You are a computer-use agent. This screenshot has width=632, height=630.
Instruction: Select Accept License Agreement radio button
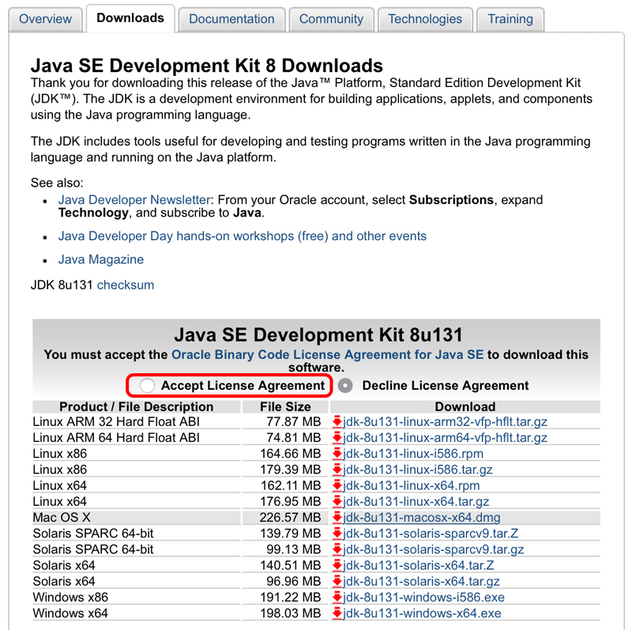[x=147, y=386]
